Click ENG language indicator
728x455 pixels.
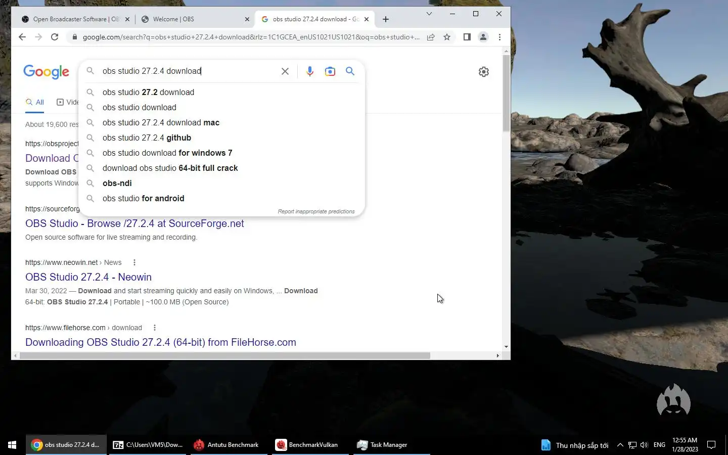pos(659,445)
